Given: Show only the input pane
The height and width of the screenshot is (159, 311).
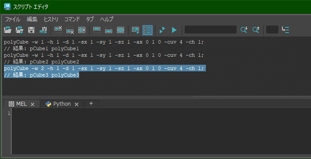Looking at the screenshot, I should click(x=109, y=30).
